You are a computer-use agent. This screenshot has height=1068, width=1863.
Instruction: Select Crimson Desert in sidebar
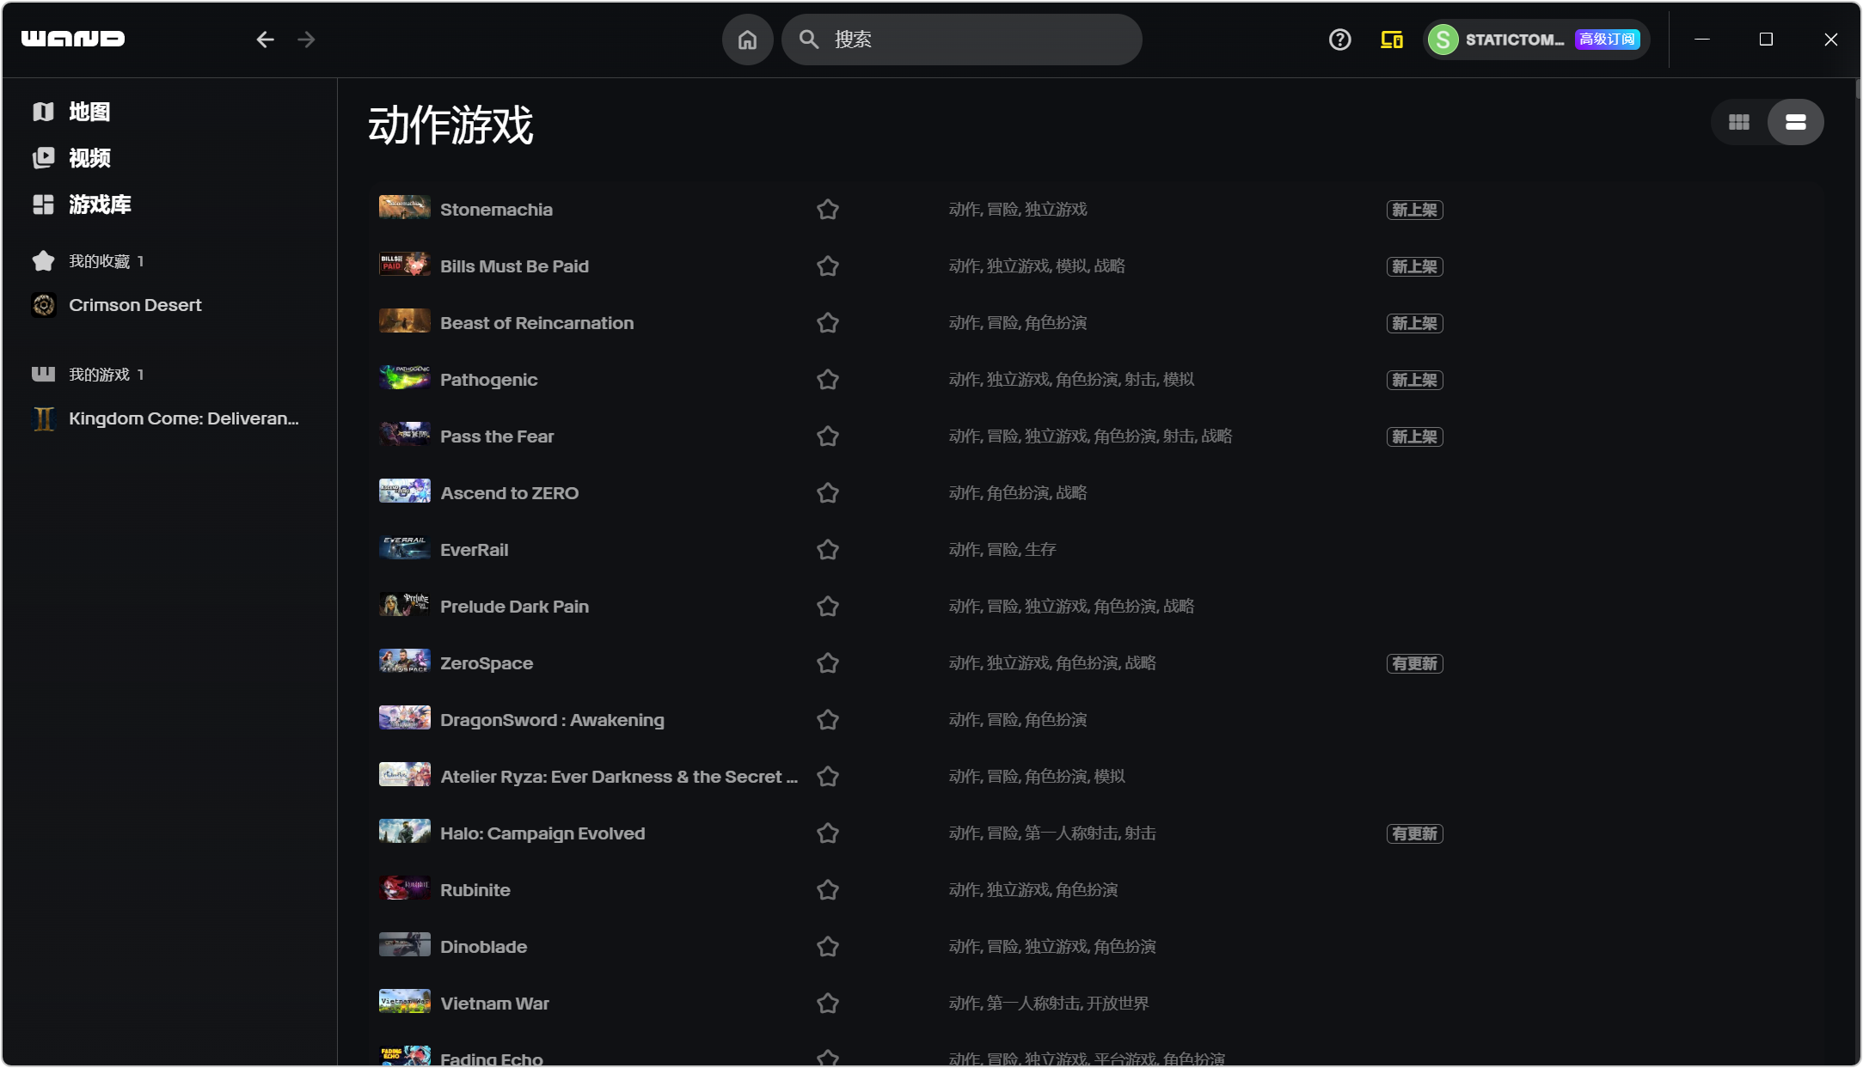click(135, 305)
